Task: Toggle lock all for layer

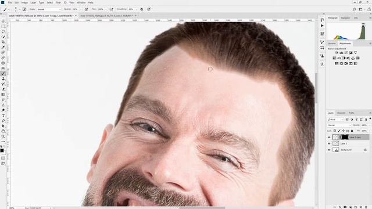Action: coord(352,131)
